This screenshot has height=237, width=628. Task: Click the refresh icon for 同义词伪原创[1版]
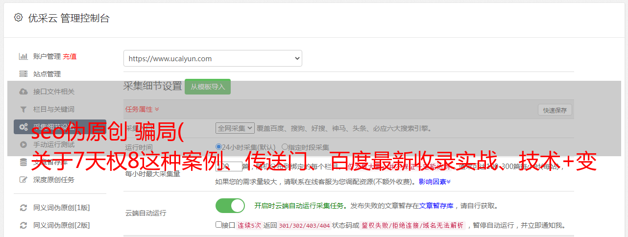(x=23, y=208)
